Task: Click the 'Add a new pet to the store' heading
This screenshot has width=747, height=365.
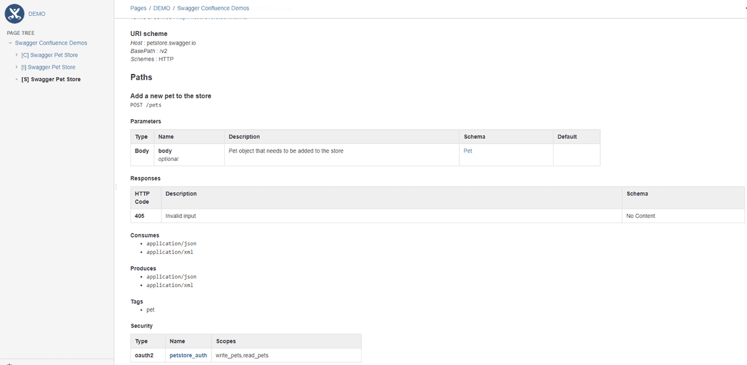Action: pyautogui.click(x=170, y=96)
